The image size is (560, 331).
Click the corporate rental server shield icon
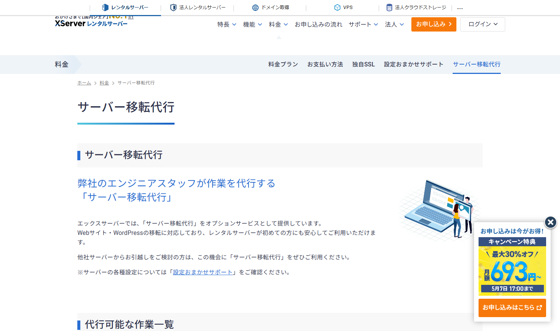(x=173, y=8)
